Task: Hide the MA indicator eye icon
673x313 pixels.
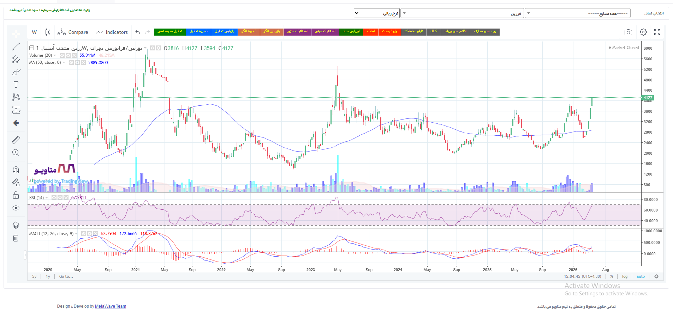Action: [71, 62]
